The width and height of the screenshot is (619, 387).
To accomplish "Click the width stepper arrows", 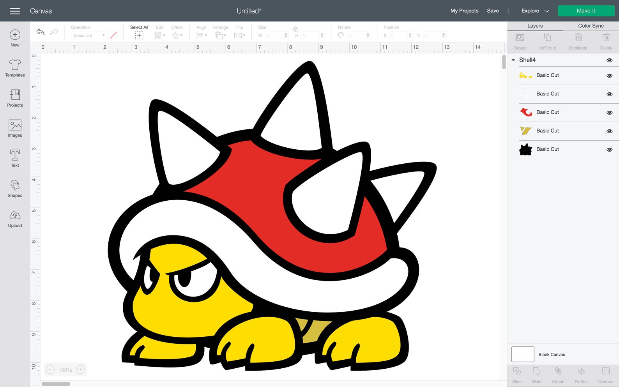I will [286, 35].
